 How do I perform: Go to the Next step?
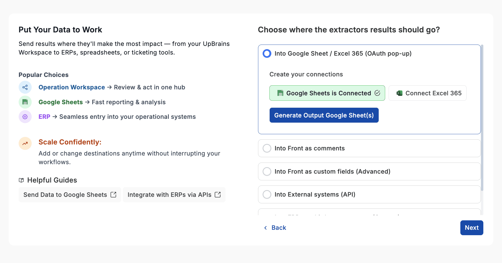[471, 228]
